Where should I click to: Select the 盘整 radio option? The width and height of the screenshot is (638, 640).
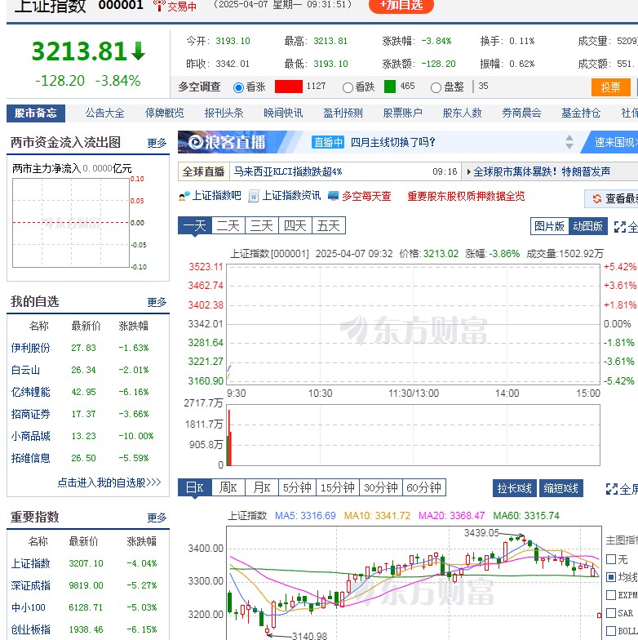(x=436, y=87)
